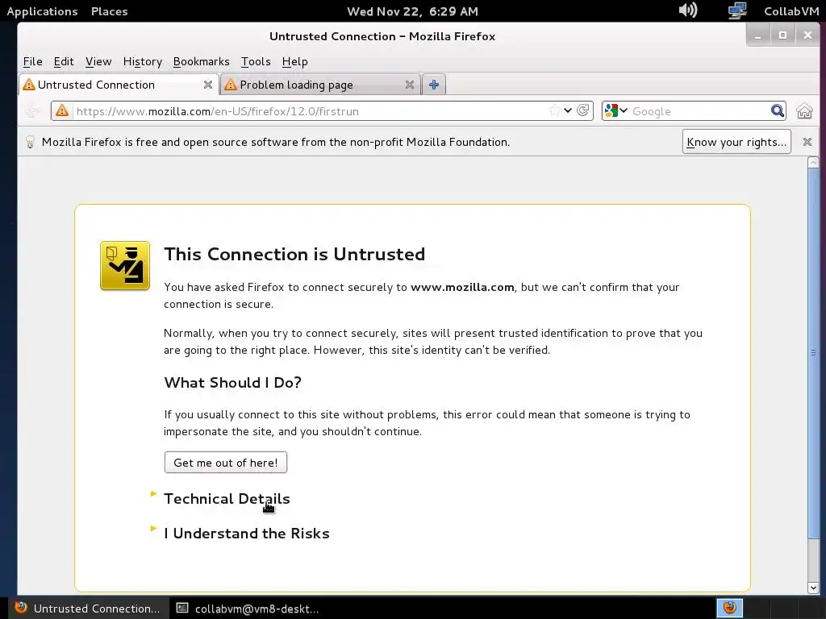826x619 pixels.
Task: Click the passport officer warning icon
Action: click(125, 266)
